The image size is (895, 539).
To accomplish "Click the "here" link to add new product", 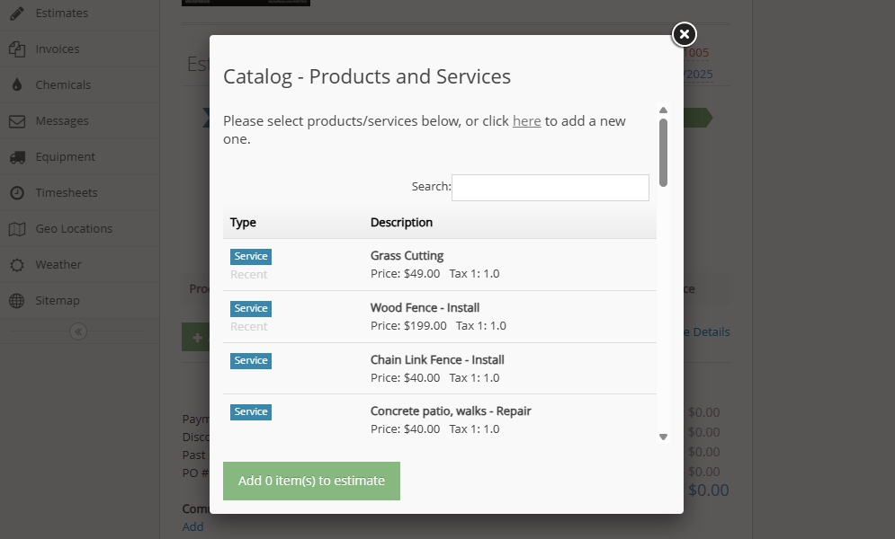I will 526,120.
